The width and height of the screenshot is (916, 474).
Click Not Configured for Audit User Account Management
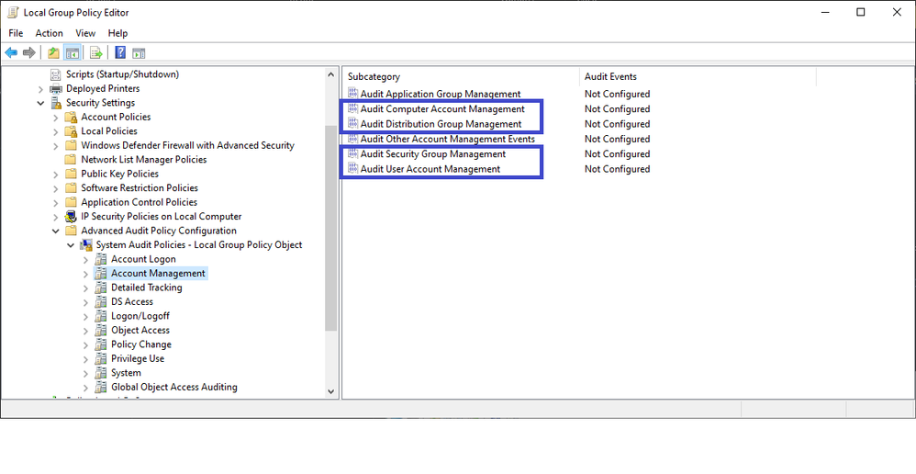[x=617, y=169]
